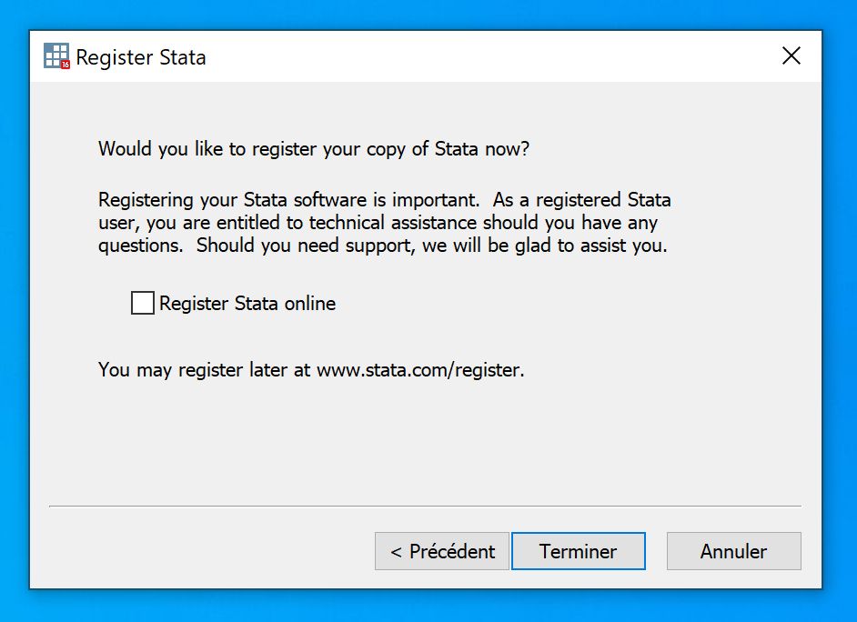This screenshot has height=622, width=857.
Task: Click the "Would you like to register" question
Action: click(314, 148)
